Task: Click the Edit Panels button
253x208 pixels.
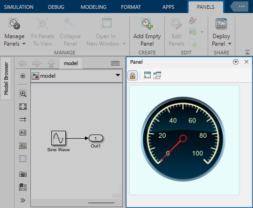Action: [176, 32]
